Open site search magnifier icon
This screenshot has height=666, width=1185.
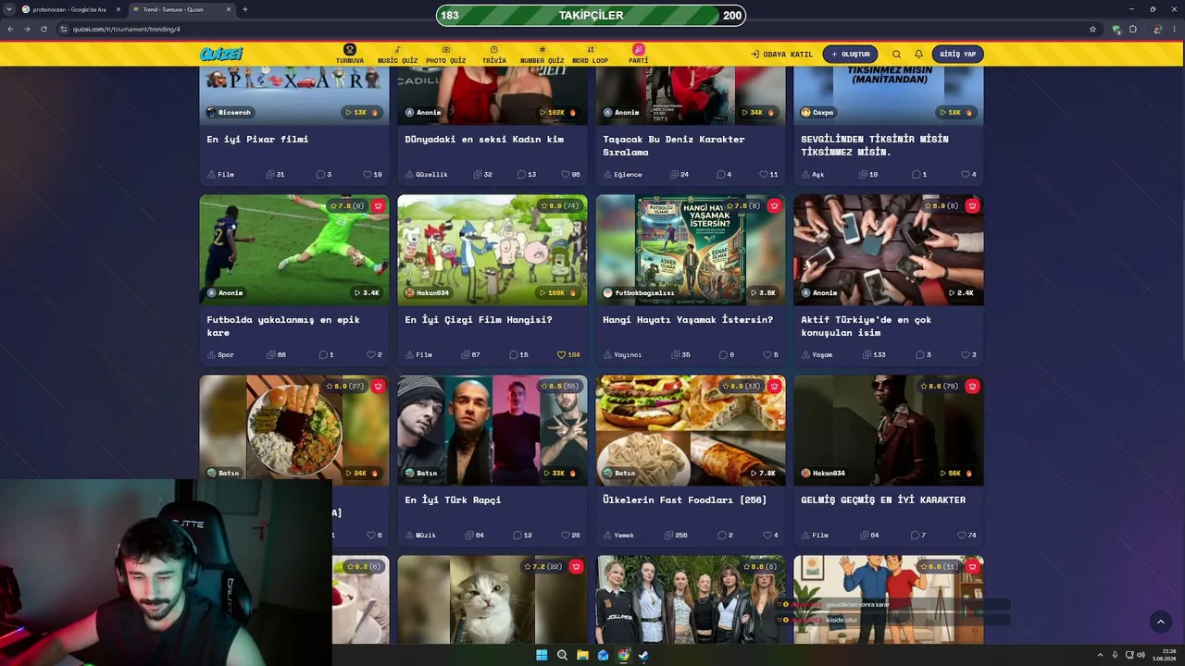(x=896, y=55)
